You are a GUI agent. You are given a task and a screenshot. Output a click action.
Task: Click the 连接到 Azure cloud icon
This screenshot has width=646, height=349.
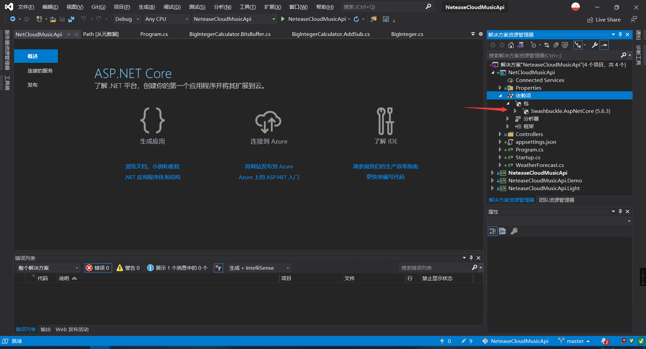point(268,121)
